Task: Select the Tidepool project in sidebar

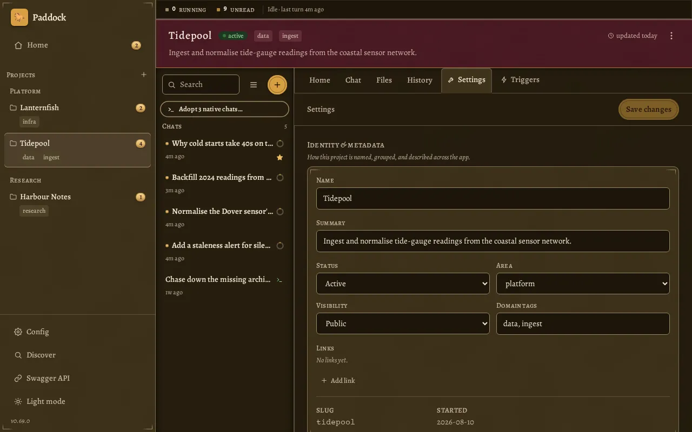Action: [x=77, y=150]
